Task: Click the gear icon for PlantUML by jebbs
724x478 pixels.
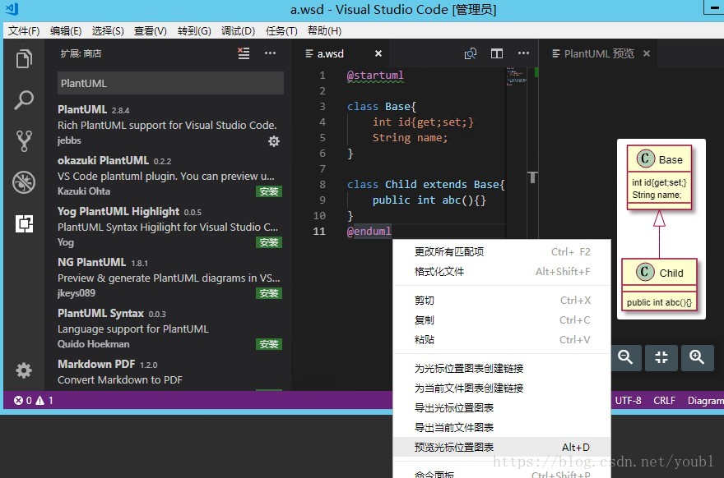Action: 274,141
